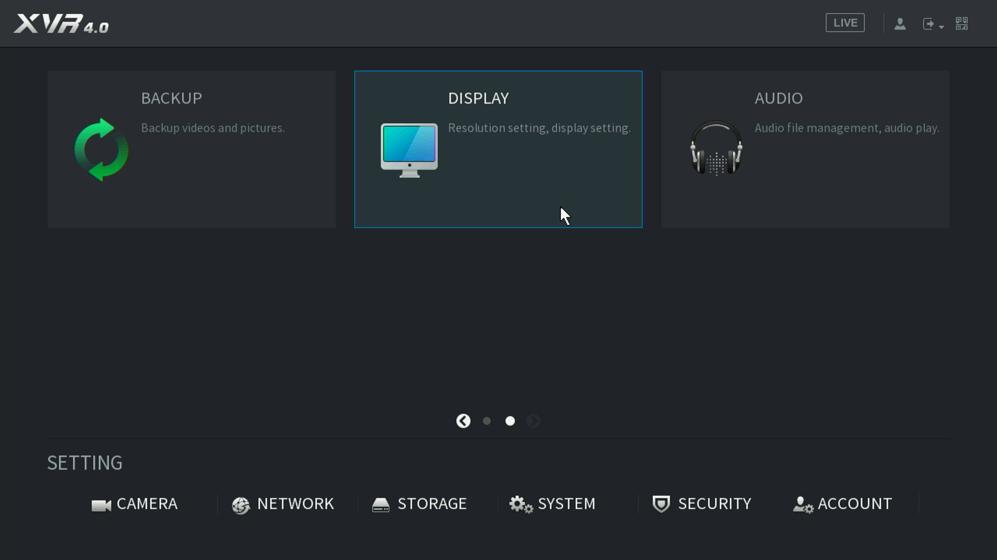
Task: Click the Security shield icon
Action: point(661,504)
